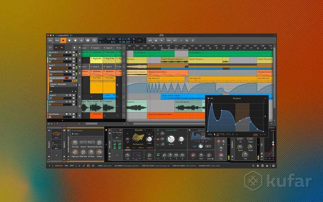The height and width of the screenshot is (202, 323).
Task: Click the copy icon in the top toolbar
Action: (187, 41)
